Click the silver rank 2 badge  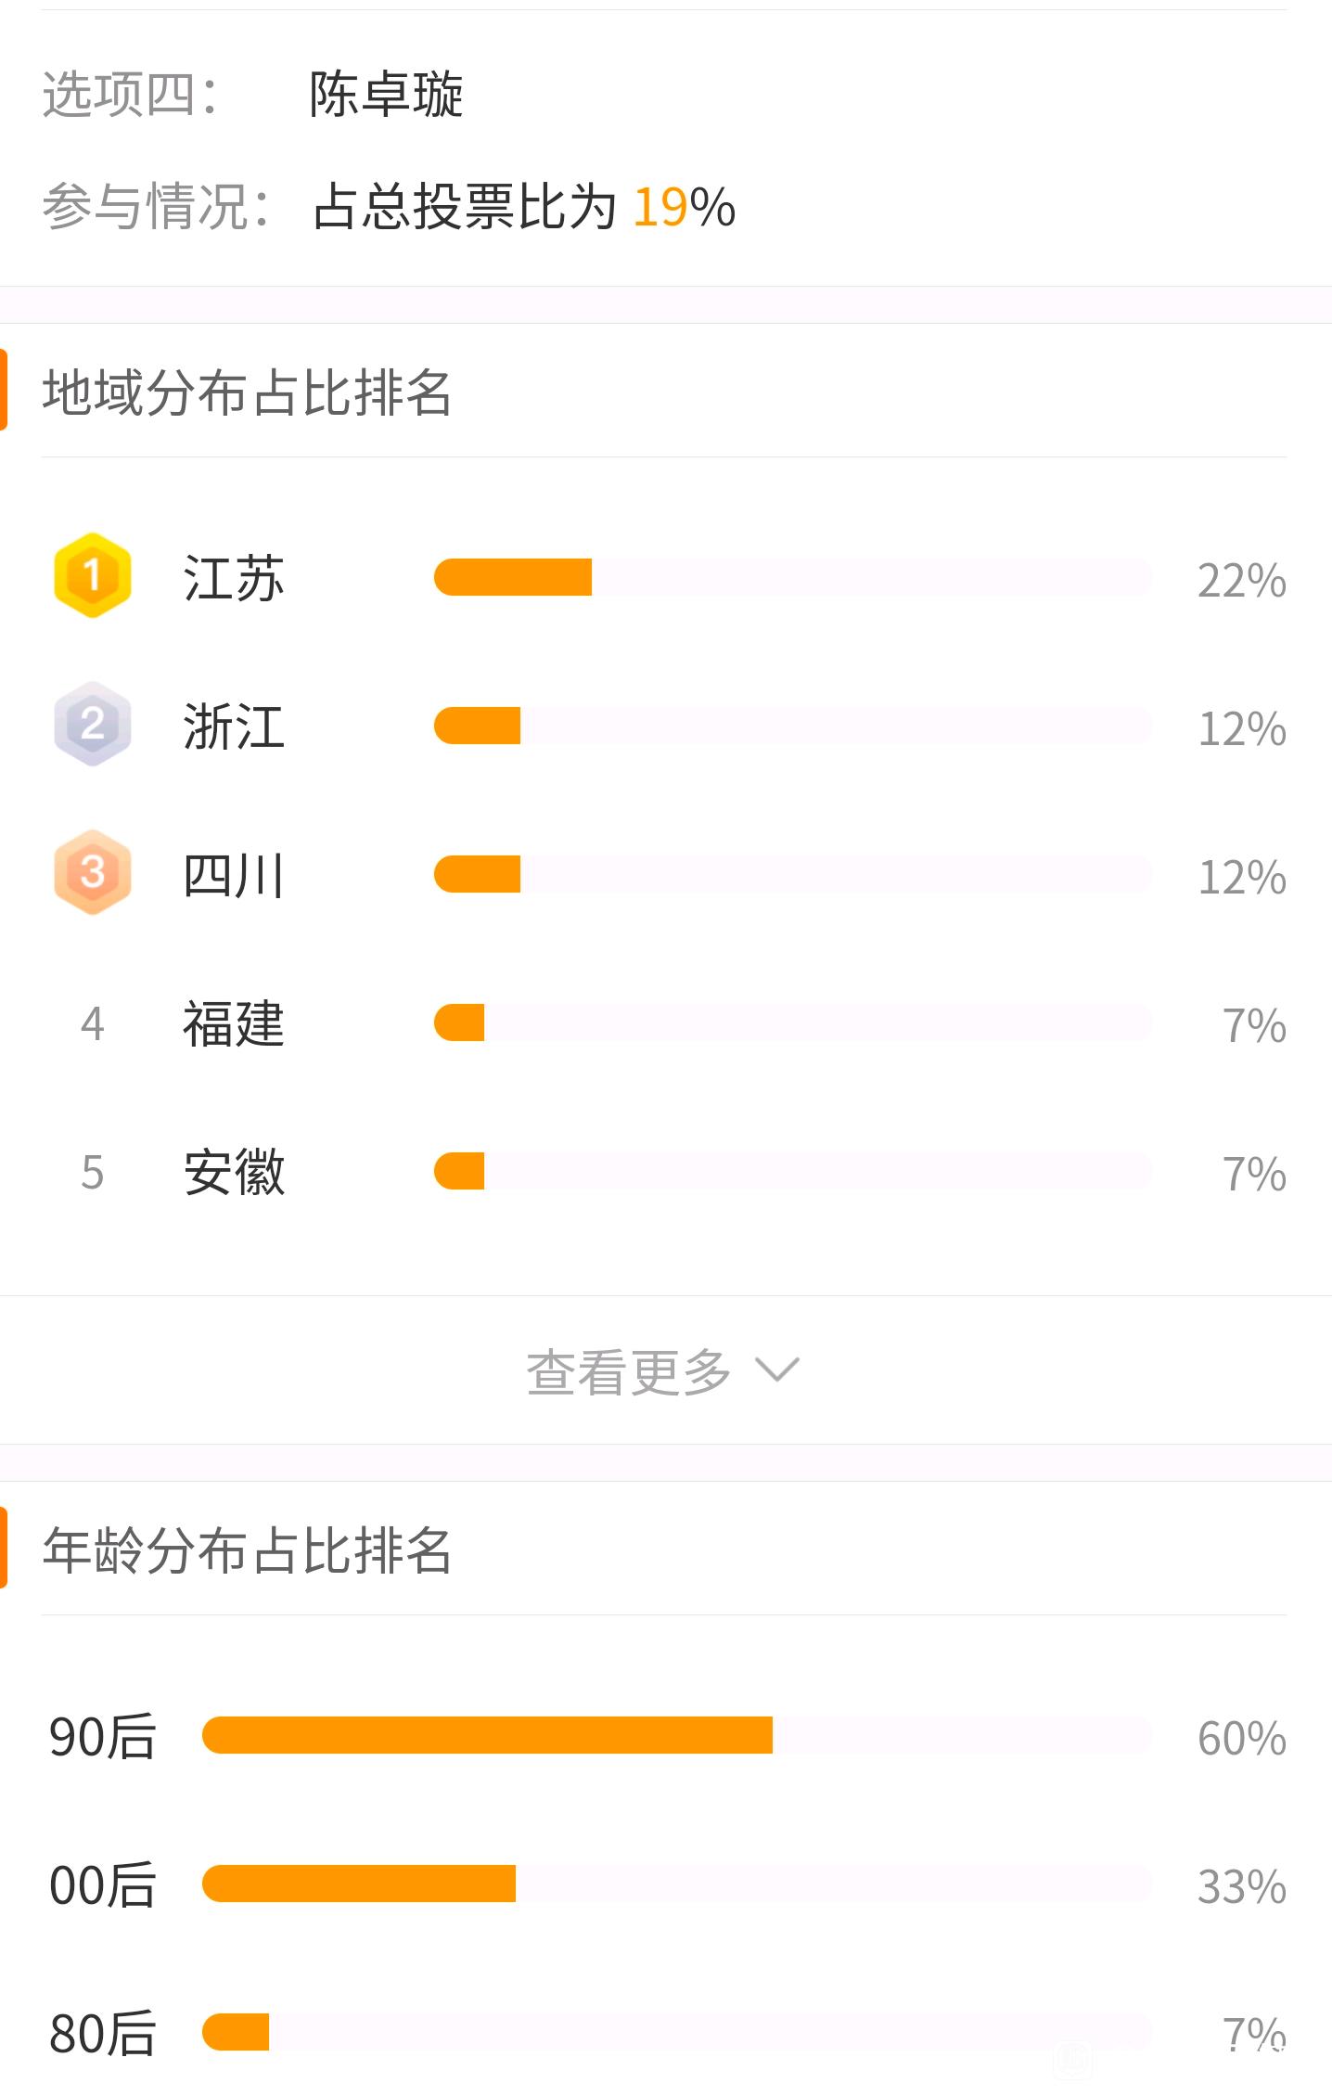tap(92, 724)
